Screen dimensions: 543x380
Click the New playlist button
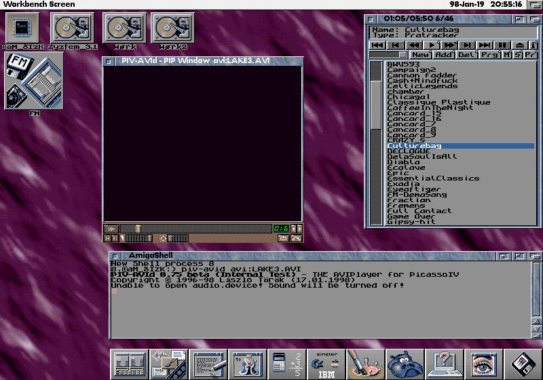click(x=421, y=55)
